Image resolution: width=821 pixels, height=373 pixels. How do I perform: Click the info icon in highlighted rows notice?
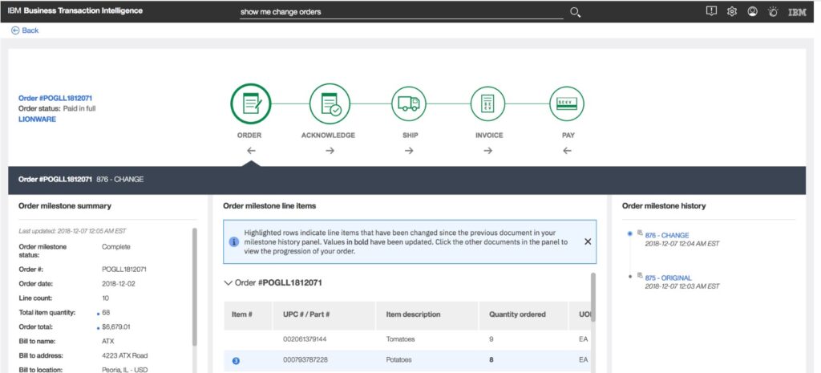[x=234, y=242]
